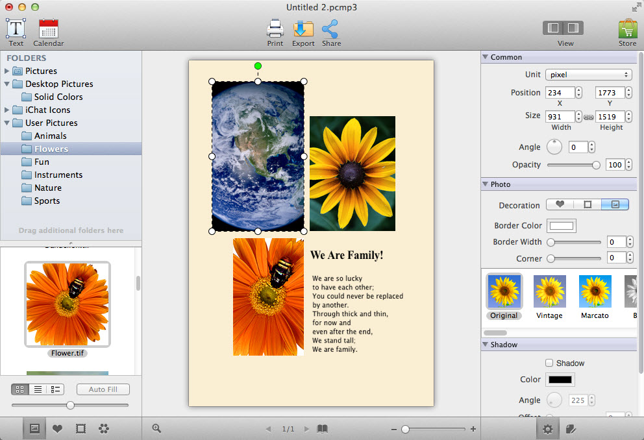Choose the Vintage photo effect

tap(549, 295)
